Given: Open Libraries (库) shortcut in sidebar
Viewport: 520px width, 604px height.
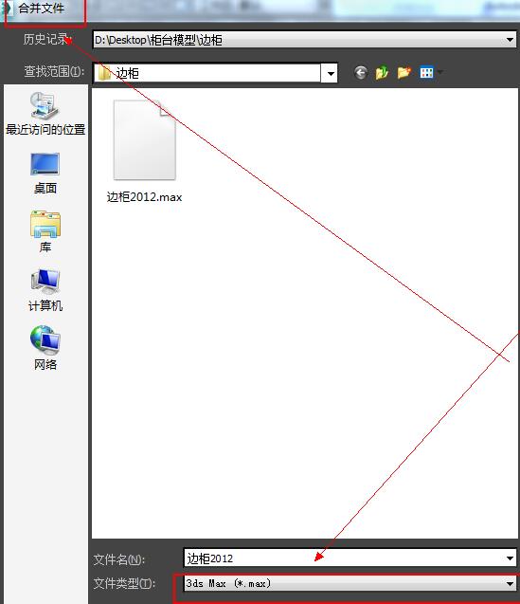Looking at the screenshot, I should 45,231.
